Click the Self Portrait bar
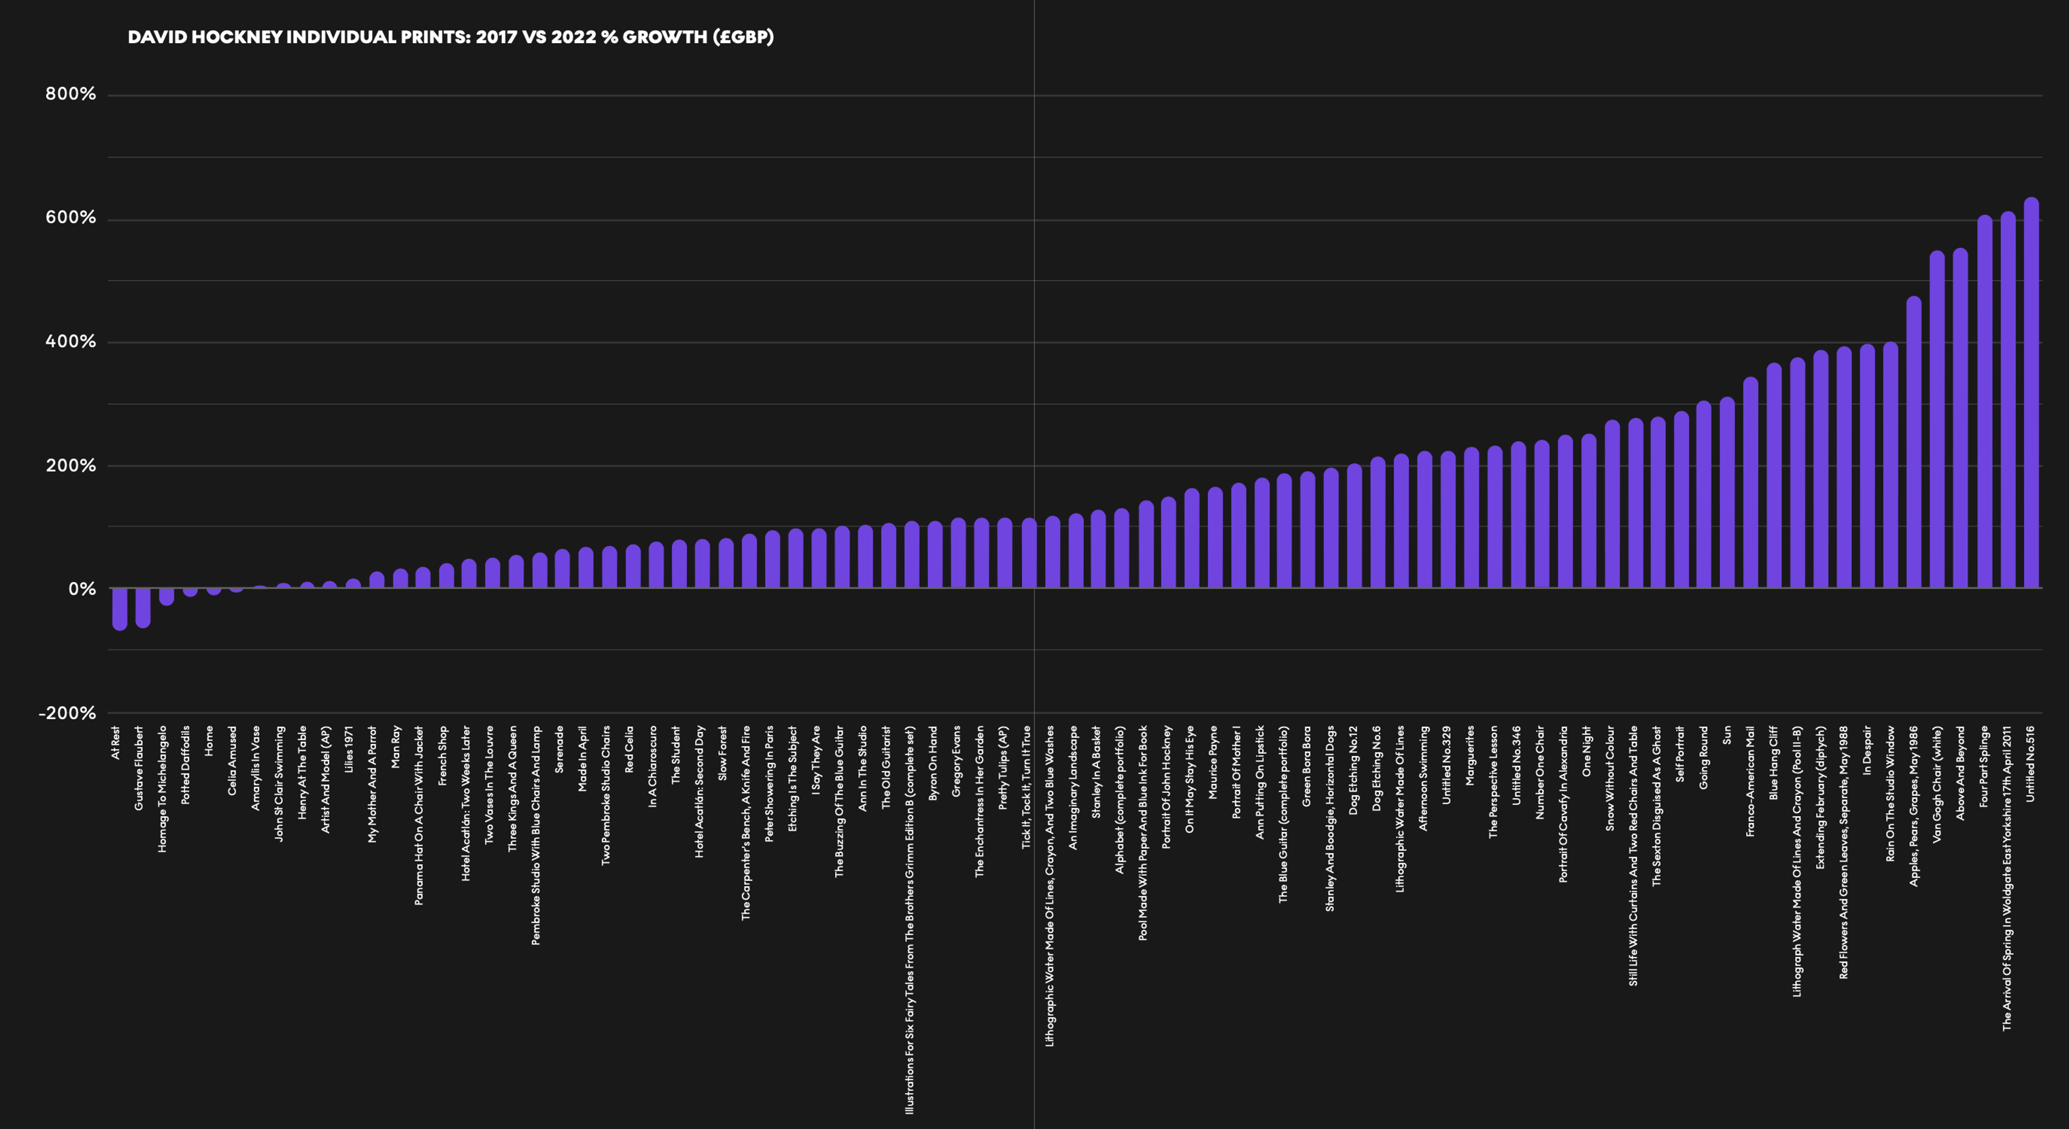The height and width of the screenshot is (1129, 2069). click(1681, 499)
